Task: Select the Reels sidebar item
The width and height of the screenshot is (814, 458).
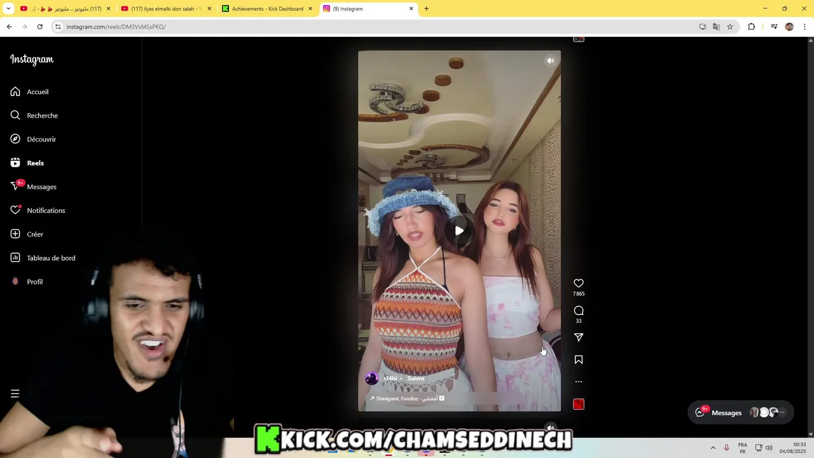Action: [27, 163]
